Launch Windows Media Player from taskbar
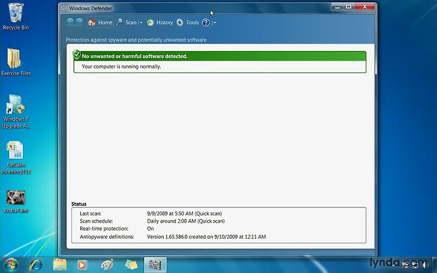This screenshot has width=437, height=273. 83,265
